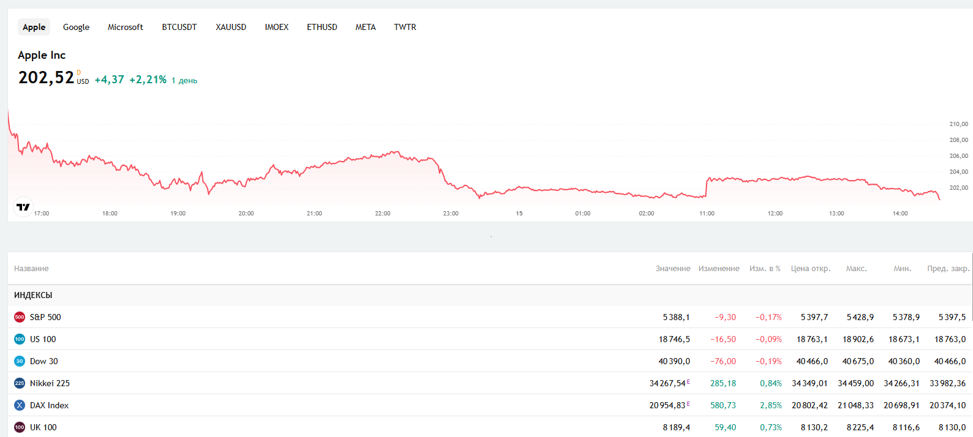Click the US 100 value 18 746,5
The width and height of the screenshot is (973, 437).
(x=675, y=339)
